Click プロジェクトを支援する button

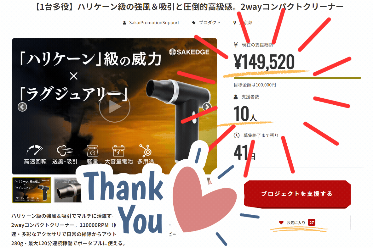click(x=297, y=194)
